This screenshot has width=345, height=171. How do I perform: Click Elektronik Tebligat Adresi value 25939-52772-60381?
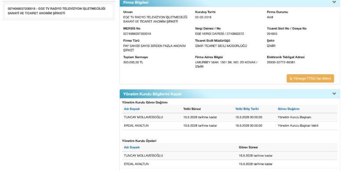(281, 62)
